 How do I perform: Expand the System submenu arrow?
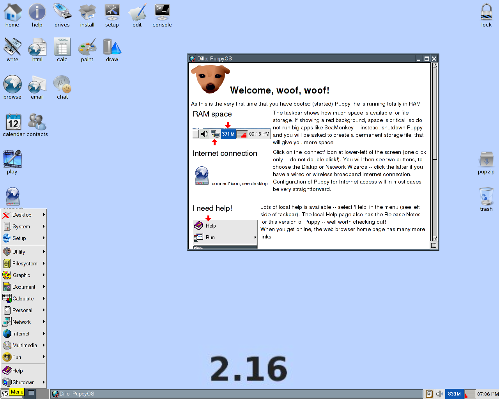coord(44,226)
